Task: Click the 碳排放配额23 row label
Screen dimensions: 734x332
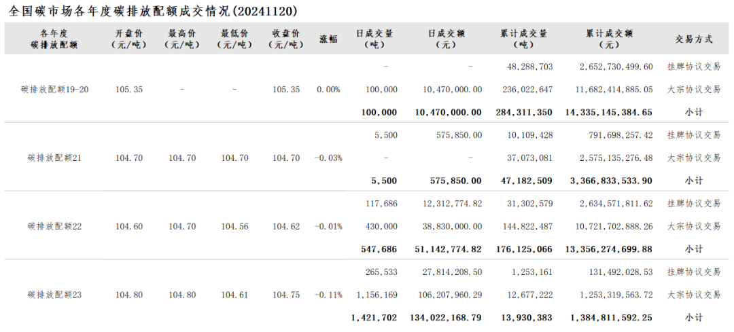Action: (x=55, y=295)
